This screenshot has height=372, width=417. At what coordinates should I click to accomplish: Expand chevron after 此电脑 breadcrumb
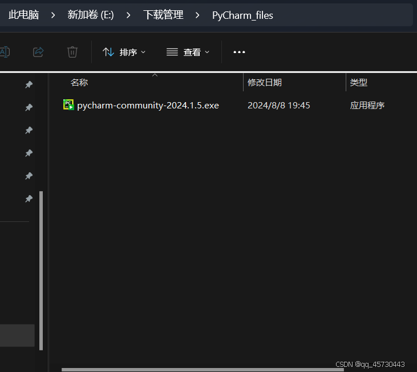point(53,15)
